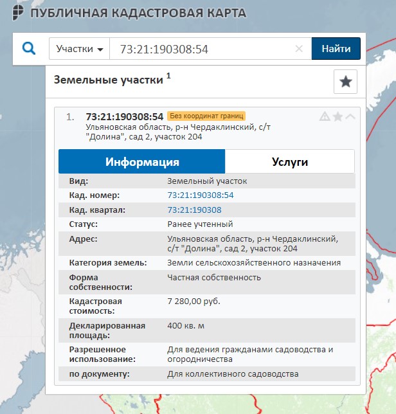
Task: Collapse the result card with chevron
Action: click(350, 116)
